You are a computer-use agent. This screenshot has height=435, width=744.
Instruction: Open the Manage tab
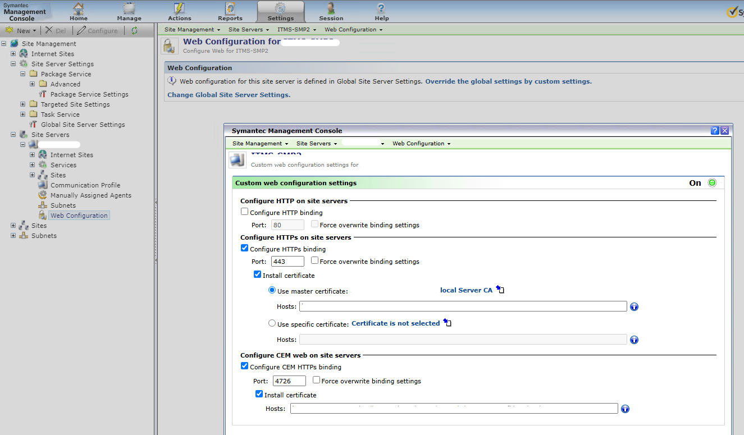[129, 11]
